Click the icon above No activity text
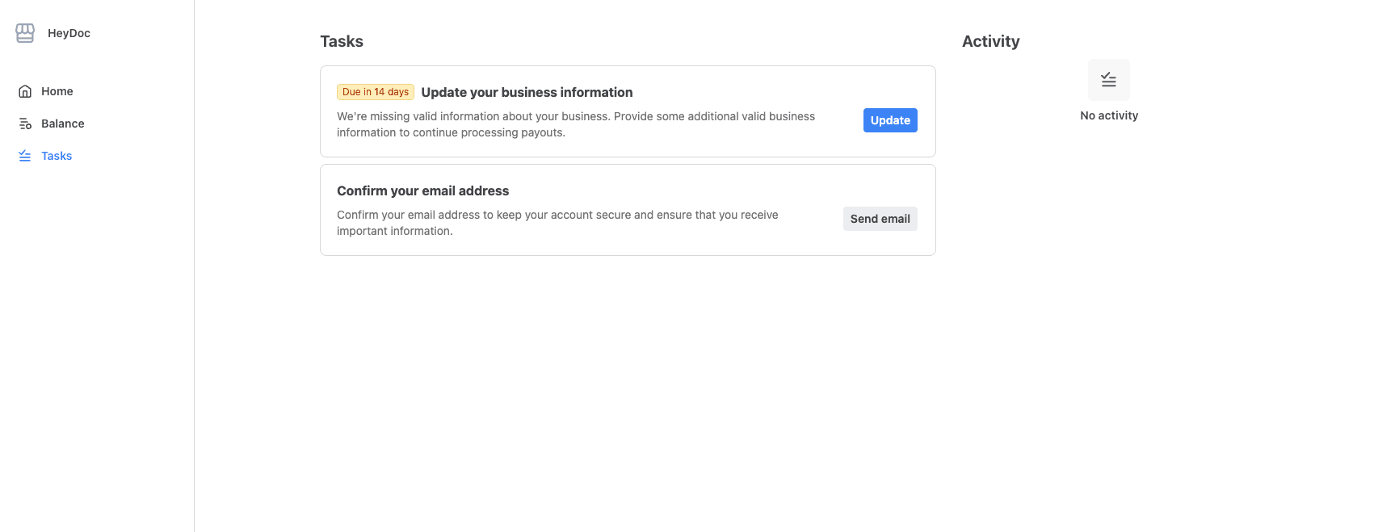Viewport: 1378px width, 532px height. 1108,79
